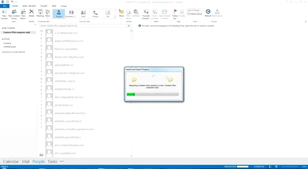Click the Mail Merge button

128,14
